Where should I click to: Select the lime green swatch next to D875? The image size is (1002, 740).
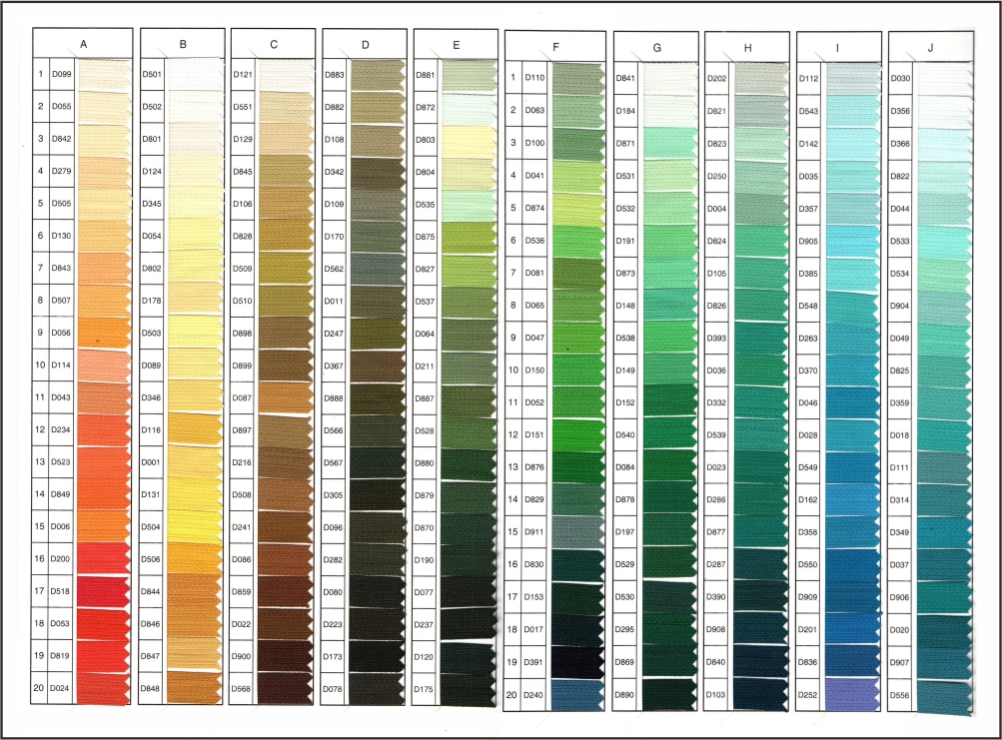tap(470, 237)
